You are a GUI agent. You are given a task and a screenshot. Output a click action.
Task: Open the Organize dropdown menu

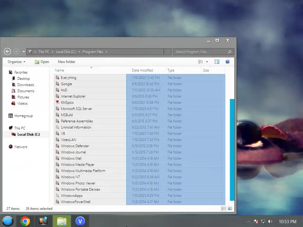17,62
